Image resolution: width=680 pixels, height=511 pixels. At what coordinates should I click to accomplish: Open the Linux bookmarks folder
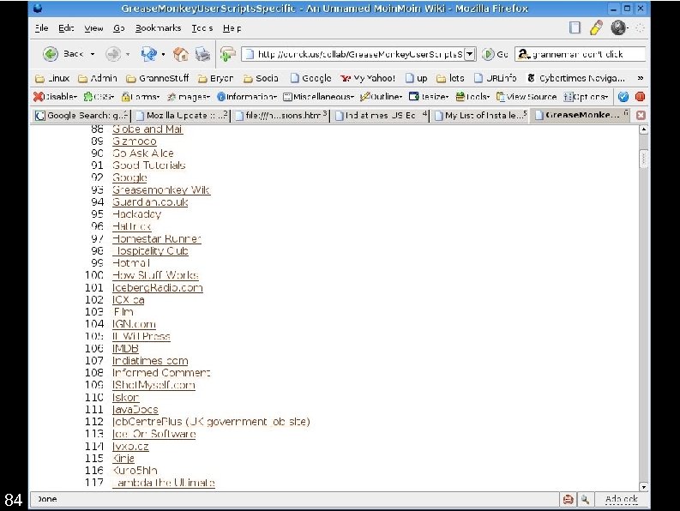click(52, 79)
